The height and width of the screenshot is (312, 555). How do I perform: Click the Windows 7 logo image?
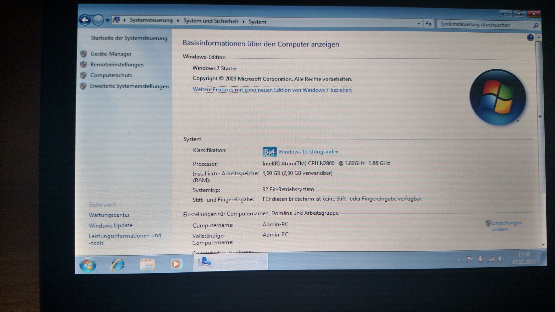(497, 97)
